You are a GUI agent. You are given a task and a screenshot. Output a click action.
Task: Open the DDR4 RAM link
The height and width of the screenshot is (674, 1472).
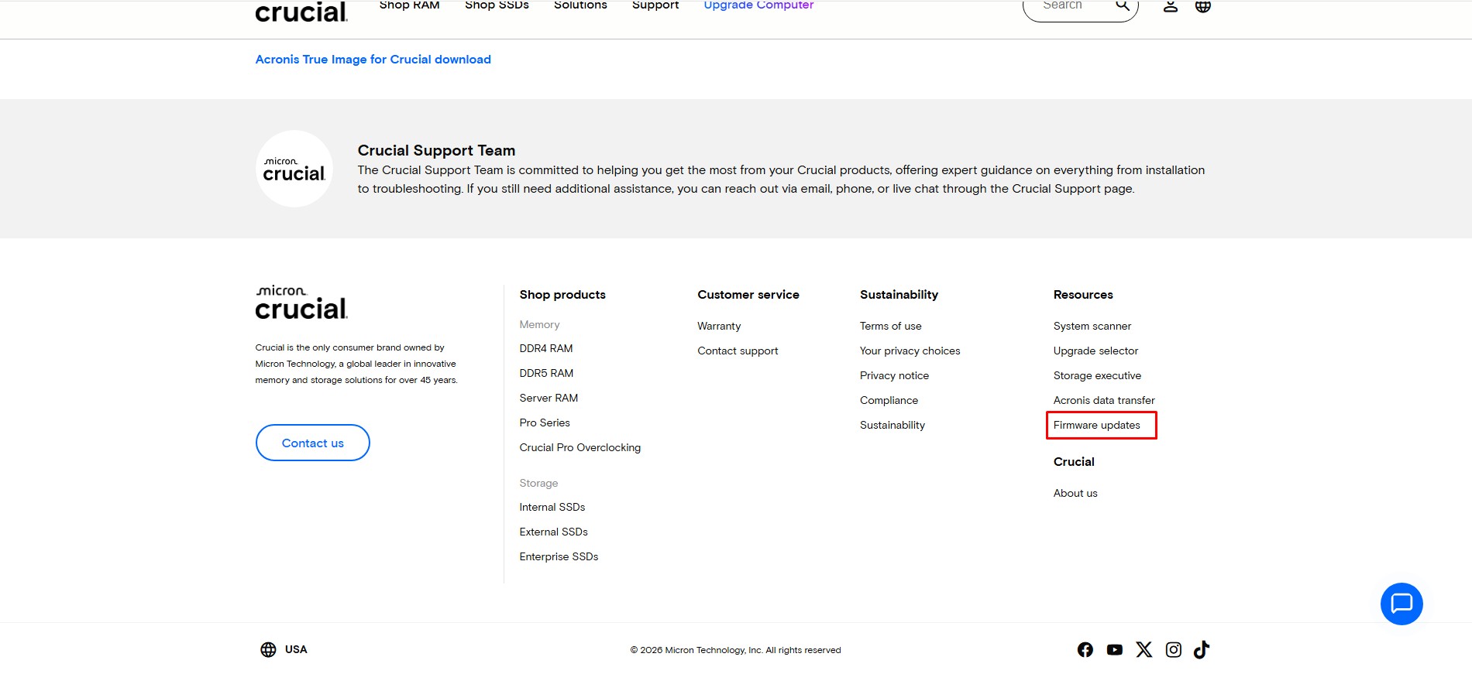tap(546, 349)
